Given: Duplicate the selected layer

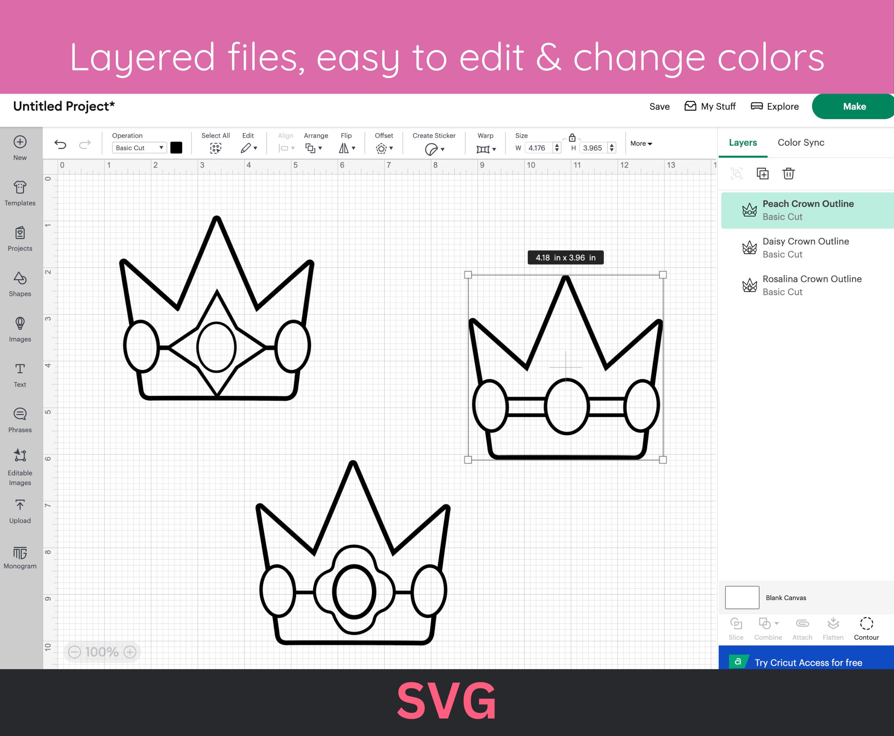Looking at the screenshot, I should pos(762,173).
